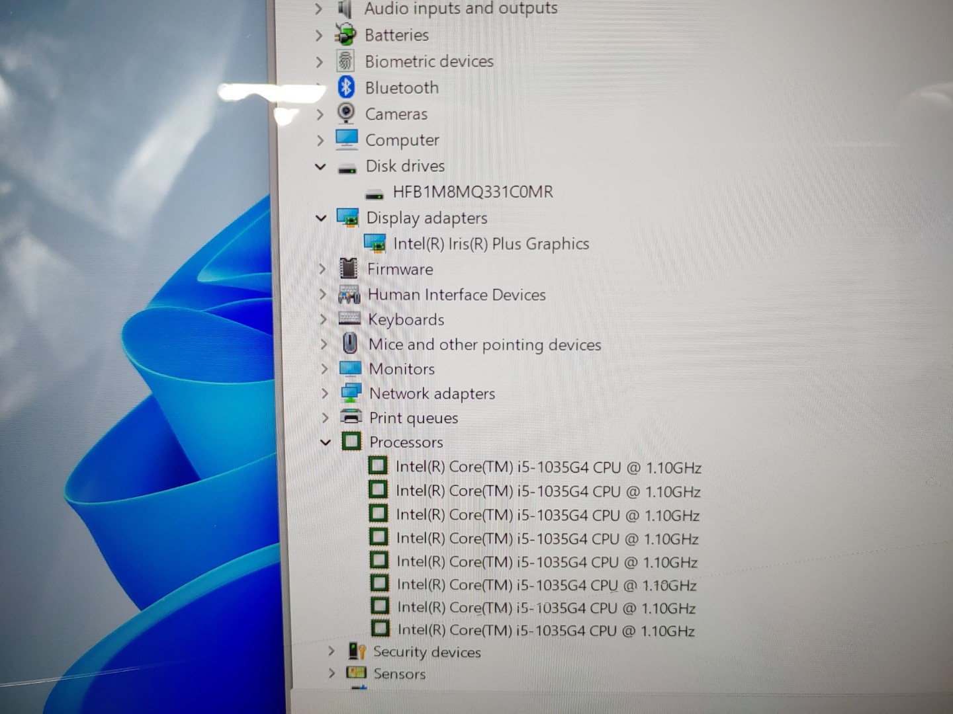Select the Biometric devices fingerprint icon

coord(345,61)
